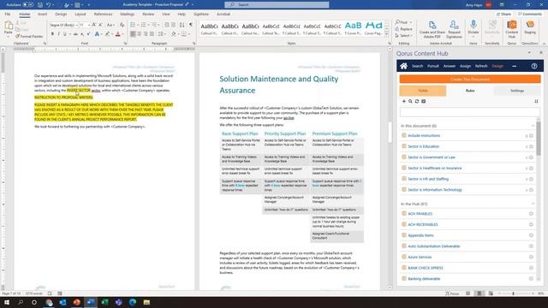Click the Comments button
Image resolution: width=548 pixels, height=308 pixels.
coord(529,14)
